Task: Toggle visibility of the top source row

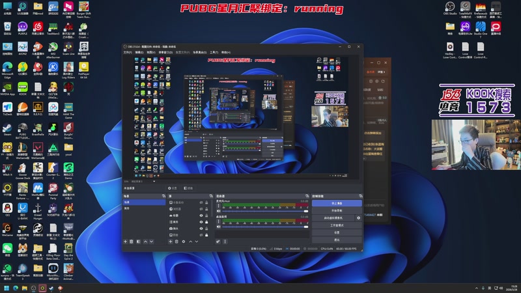Action: click(x=201, y=202)
